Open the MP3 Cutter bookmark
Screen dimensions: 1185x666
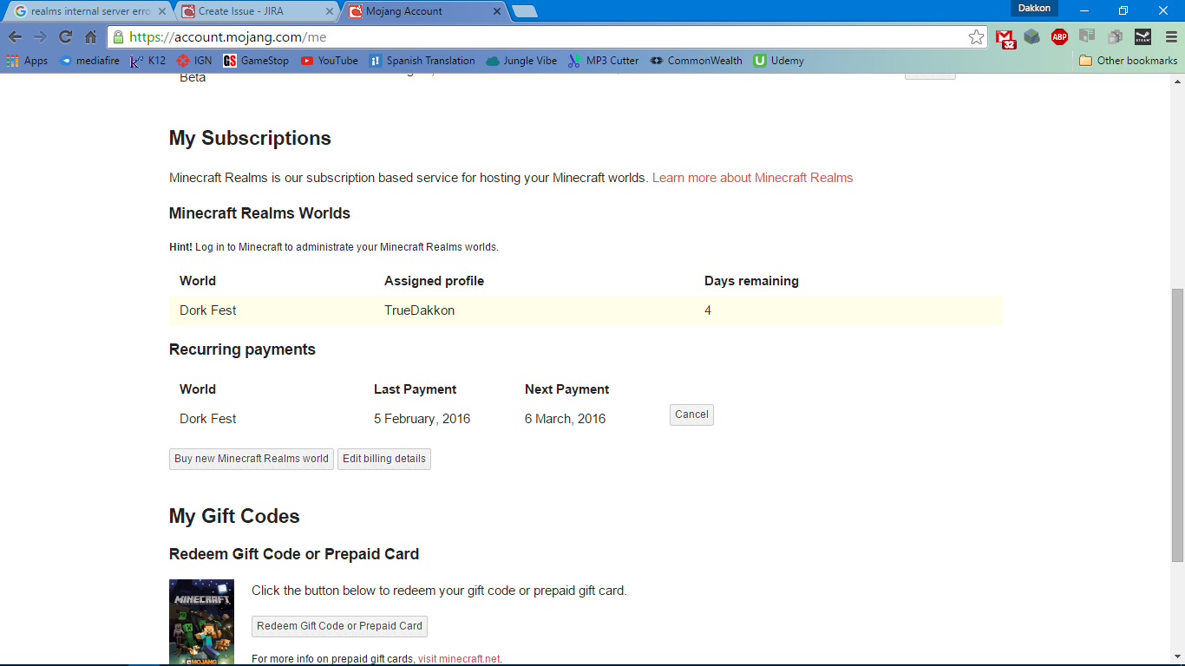click(603, 61)
